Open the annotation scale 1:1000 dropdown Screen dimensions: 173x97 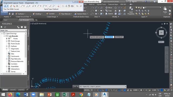coord(136,90)
